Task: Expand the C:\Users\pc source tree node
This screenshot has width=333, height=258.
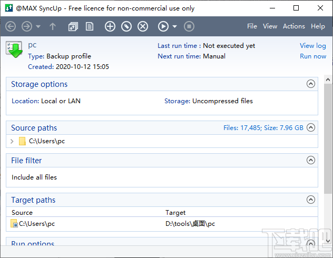Action: [x=13, y=141]
